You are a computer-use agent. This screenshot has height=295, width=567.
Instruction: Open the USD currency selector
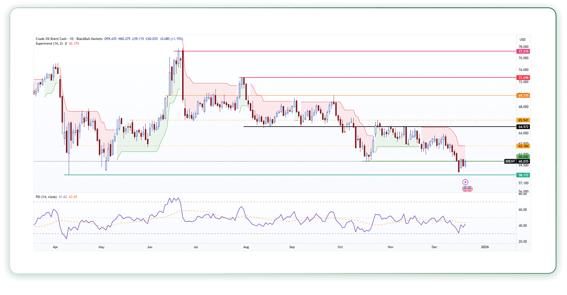[x=522, y=39]
